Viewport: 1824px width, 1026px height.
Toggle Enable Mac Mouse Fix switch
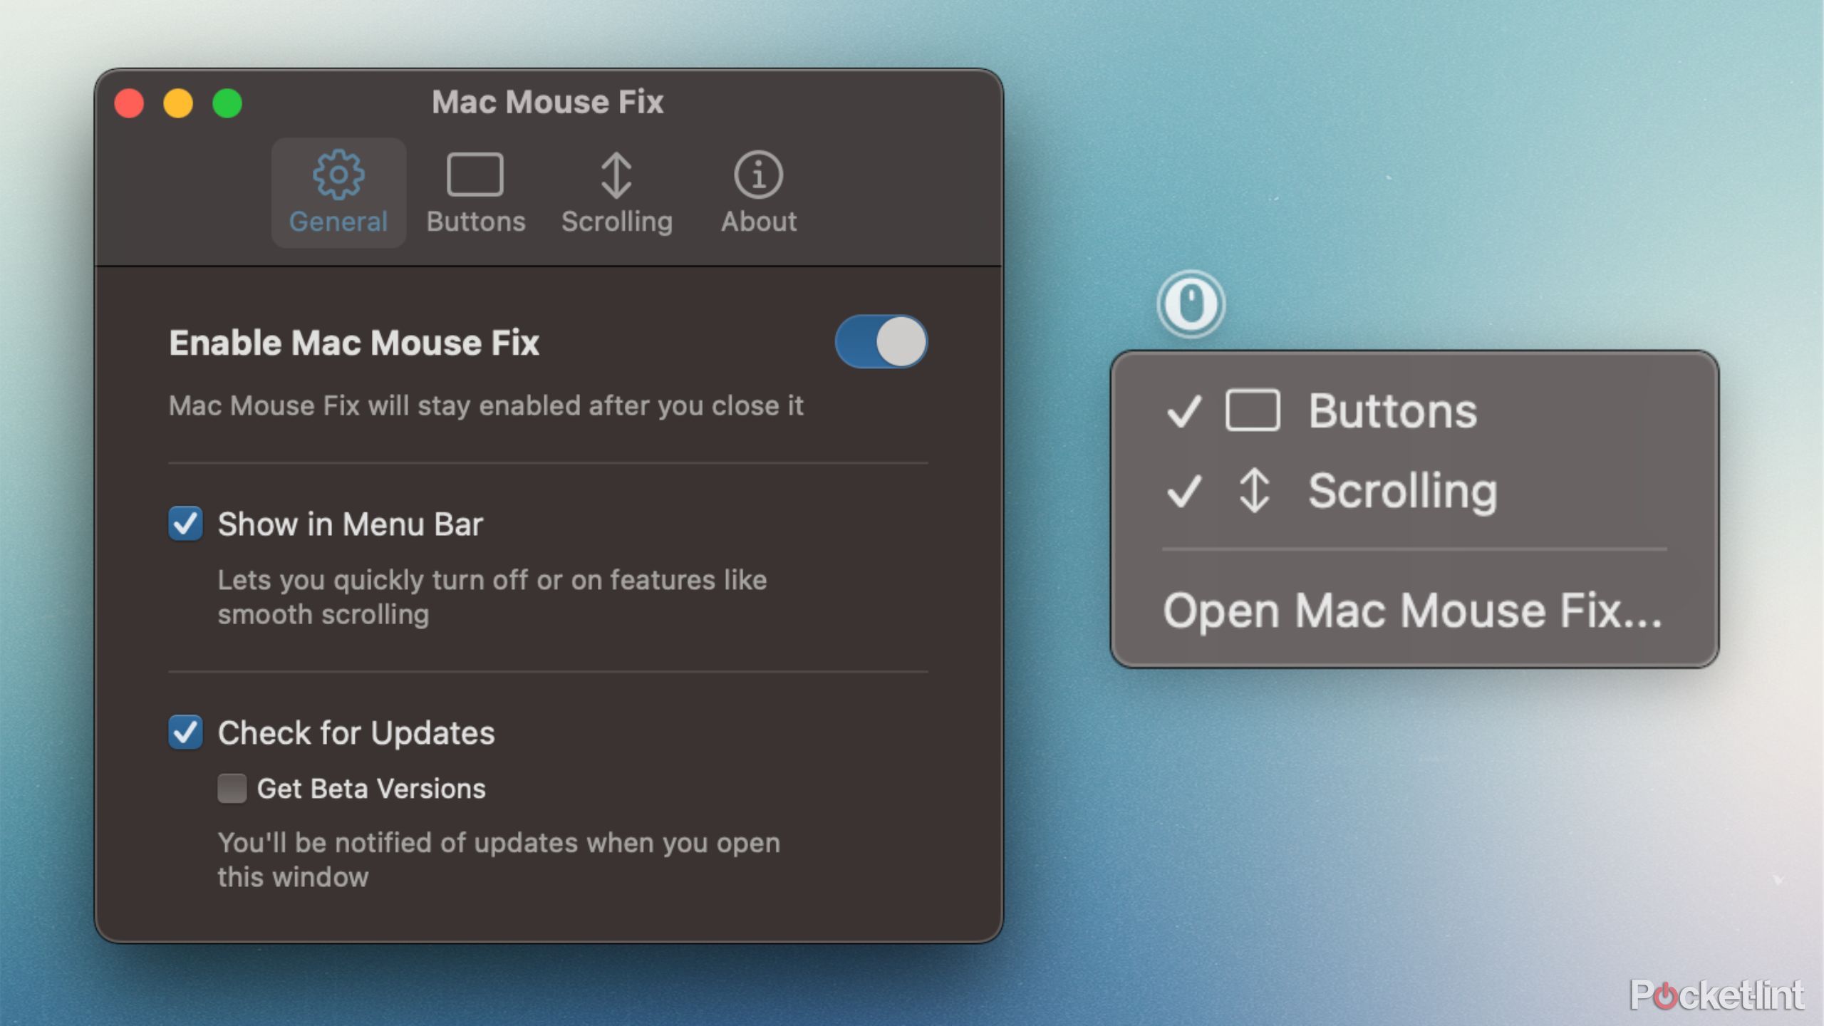(881, 341)
